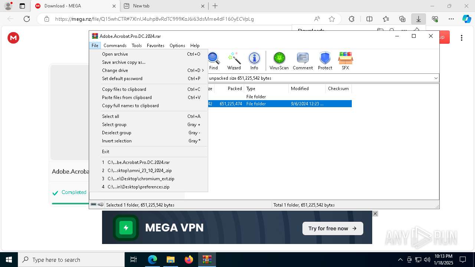The width and height of the screenshot is (475, 267).
Task: Open the Help menu
Action: tap(195, 46)
